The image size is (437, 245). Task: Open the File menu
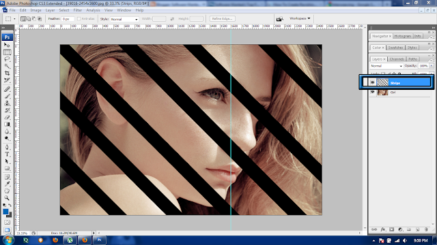point(12,10)
